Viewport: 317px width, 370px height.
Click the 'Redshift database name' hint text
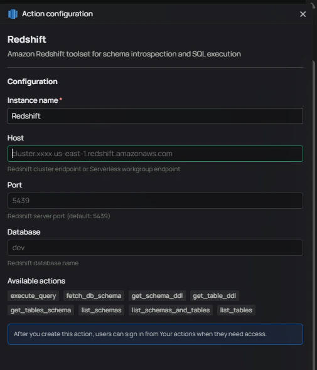pos(43,263)
